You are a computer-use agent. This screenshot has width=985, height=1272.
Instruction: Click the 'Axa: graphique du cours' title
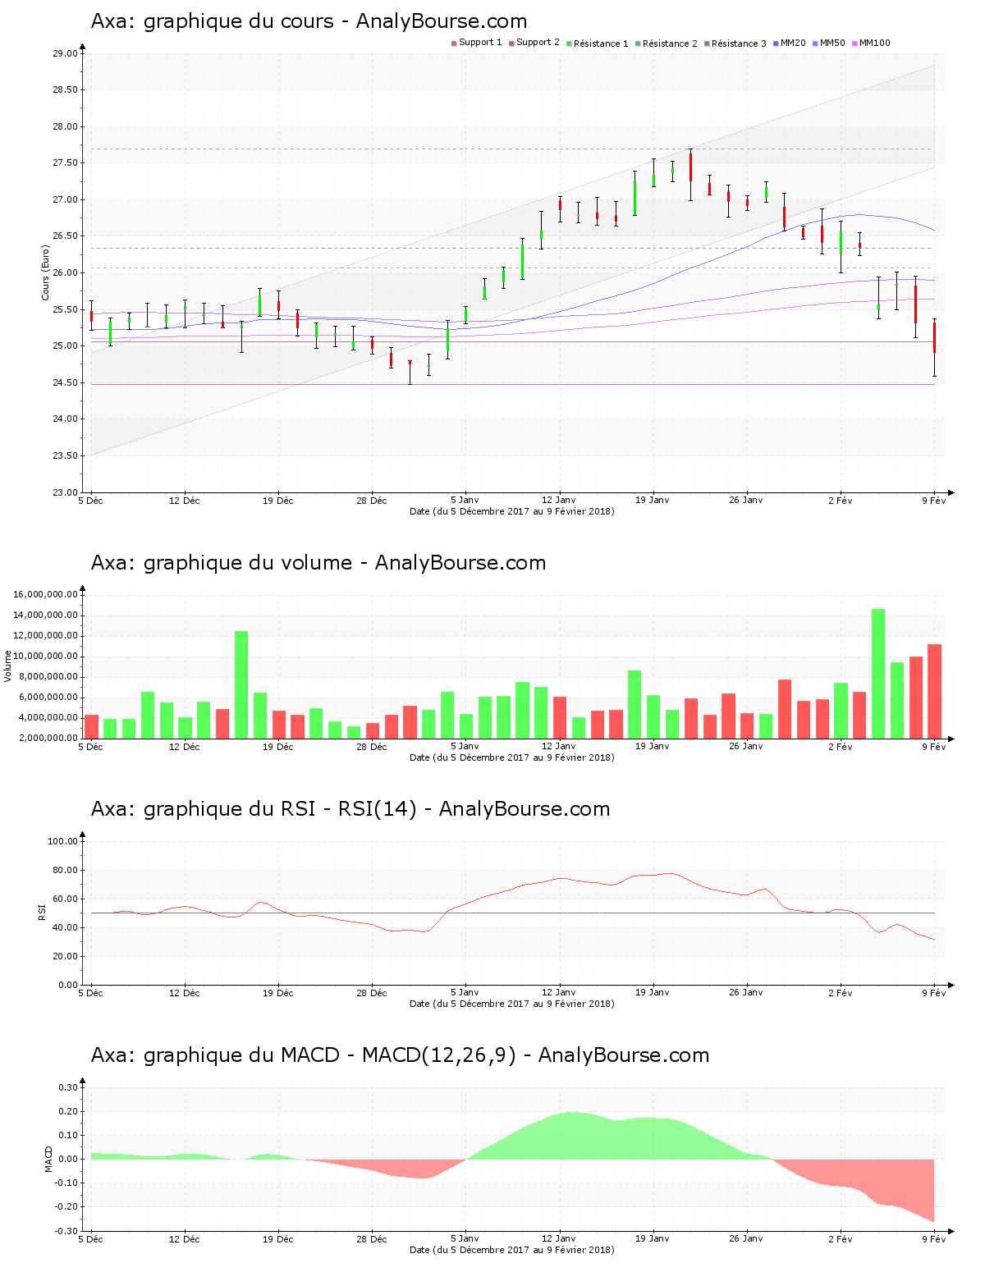coord(309,21)
